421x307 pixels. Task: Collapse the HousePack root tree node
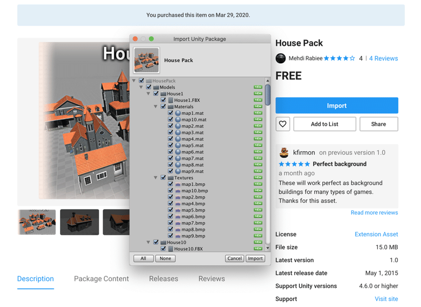point(134,81)
